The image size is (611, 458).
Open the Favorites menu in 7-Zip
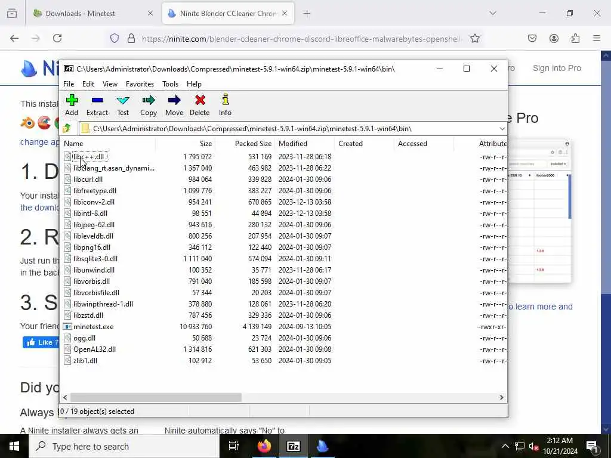140,83
